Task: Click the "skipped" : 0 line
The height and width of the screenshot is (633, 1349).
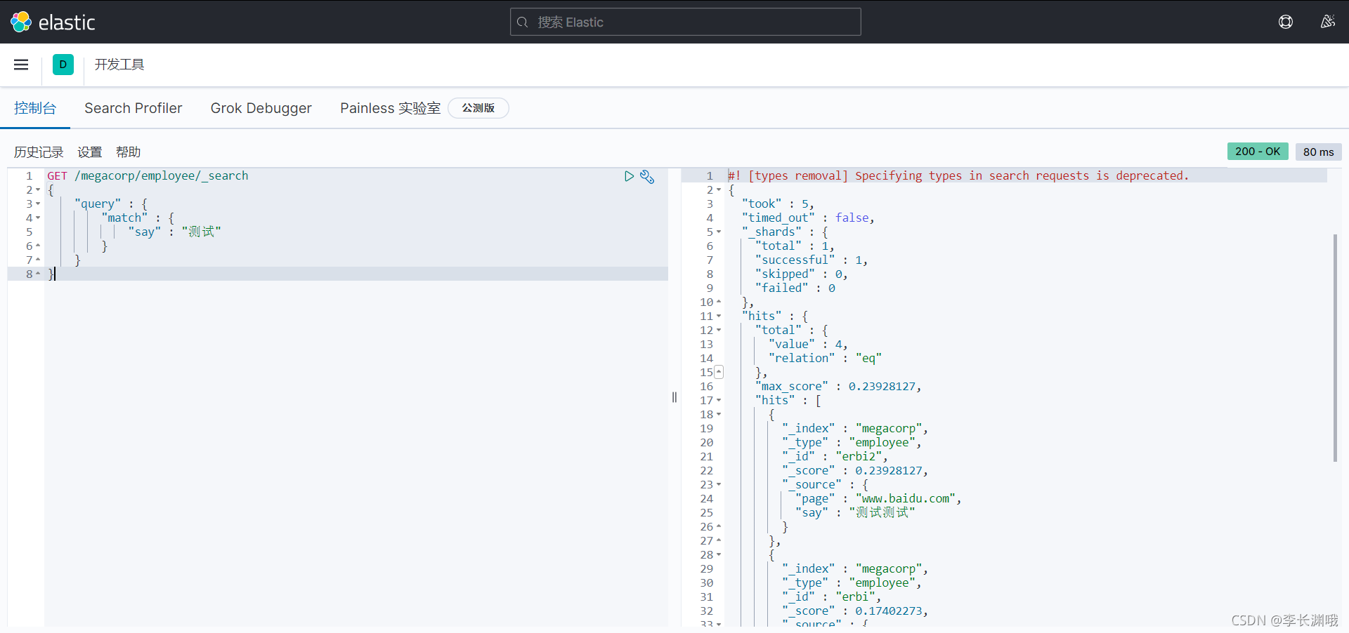Action: [x=802, y=274]
